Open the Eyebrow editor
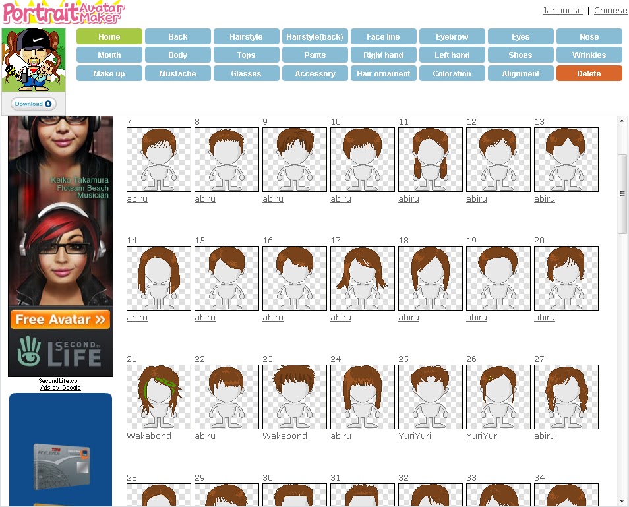Screen dimensions: 629x507 coord(452,36)
